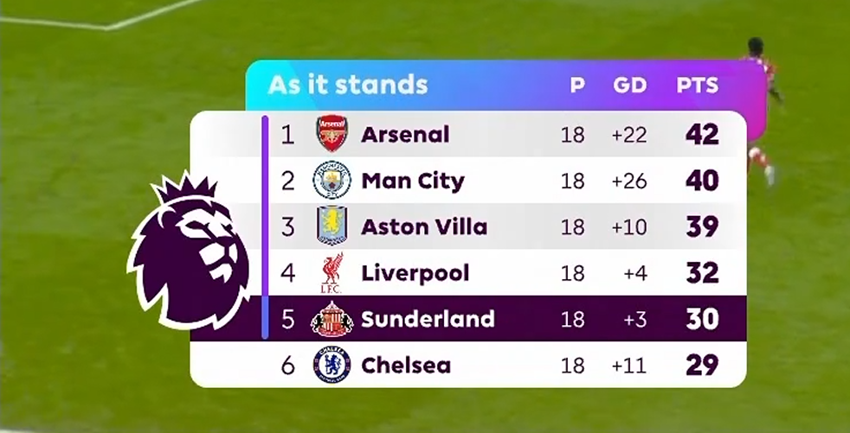Click the Aston Villa team name
Screen dimensions: 850x433
424,226
